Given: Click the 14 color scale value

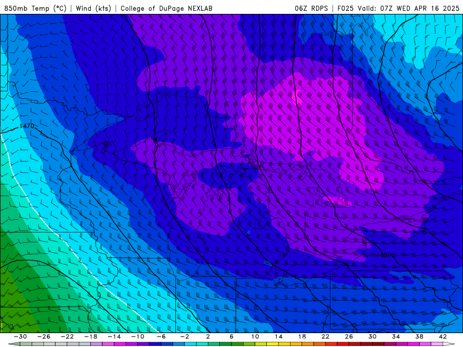Looking at the screenshot, I should pos(278,337).
